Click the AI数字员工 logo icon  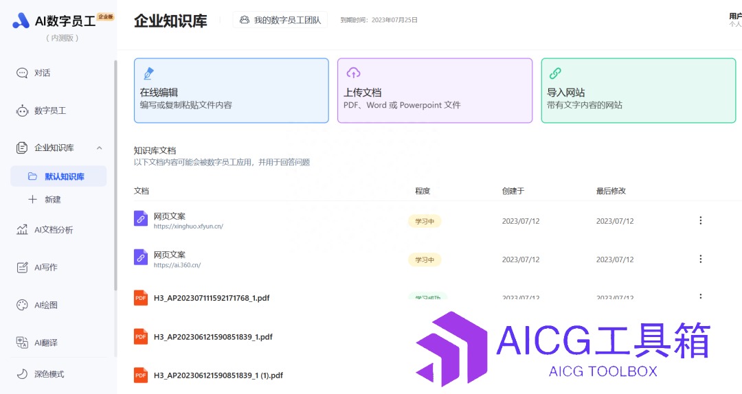[21, 21]
